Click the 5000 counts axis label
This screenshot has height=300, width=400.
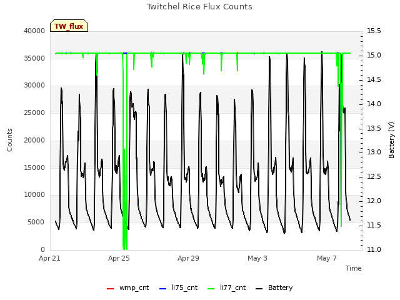(x=36, y=222)
